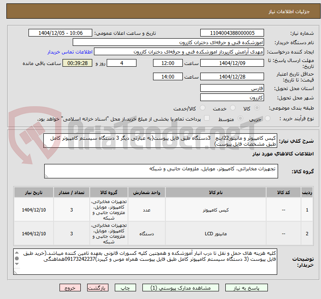Click 'تاریخ نیاز' column header
This screenshot has width=321, height=299.
(x=34, y=192)
